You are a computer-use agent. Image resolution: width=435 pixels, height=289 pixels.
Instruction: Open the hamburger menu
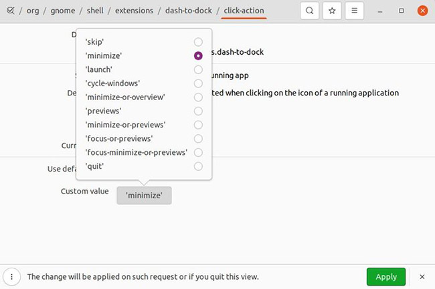pyautogui.click(x=354, y=11)
